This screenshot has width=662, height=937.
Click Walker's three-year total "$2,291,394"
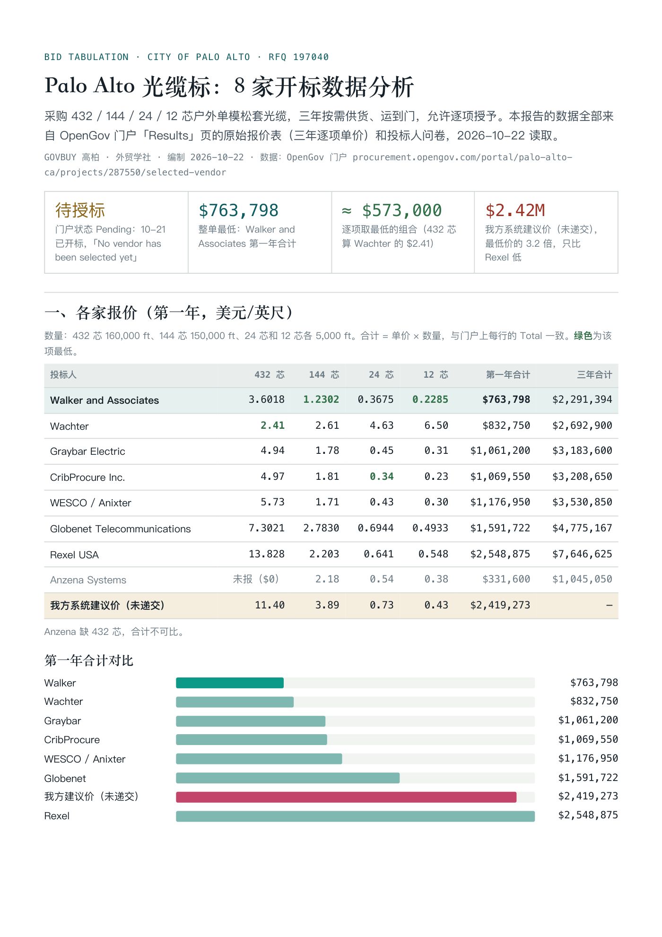[x=582, y=400]
